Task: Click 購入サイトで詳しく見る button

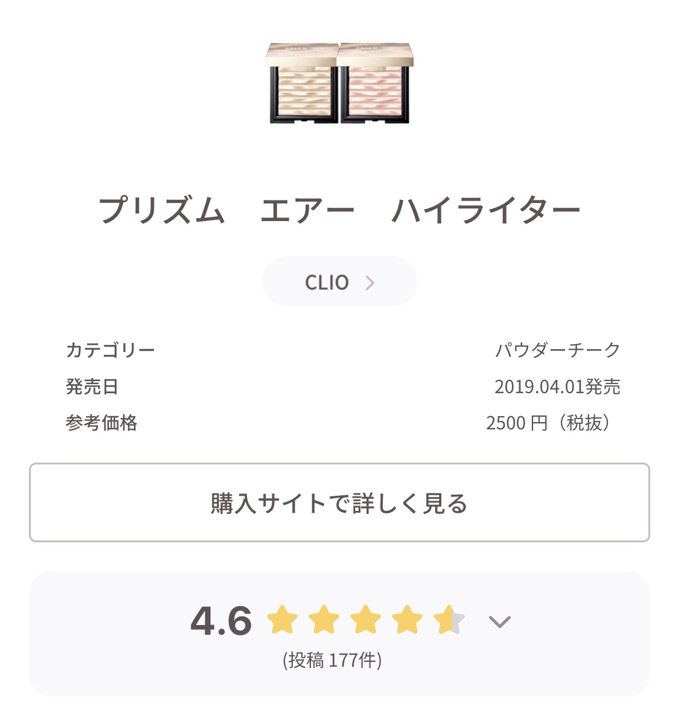Action: (339, 502)
